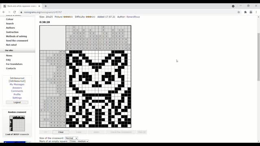Open My Messages link
Screen dimensions: 260x146
click(17, 84)
